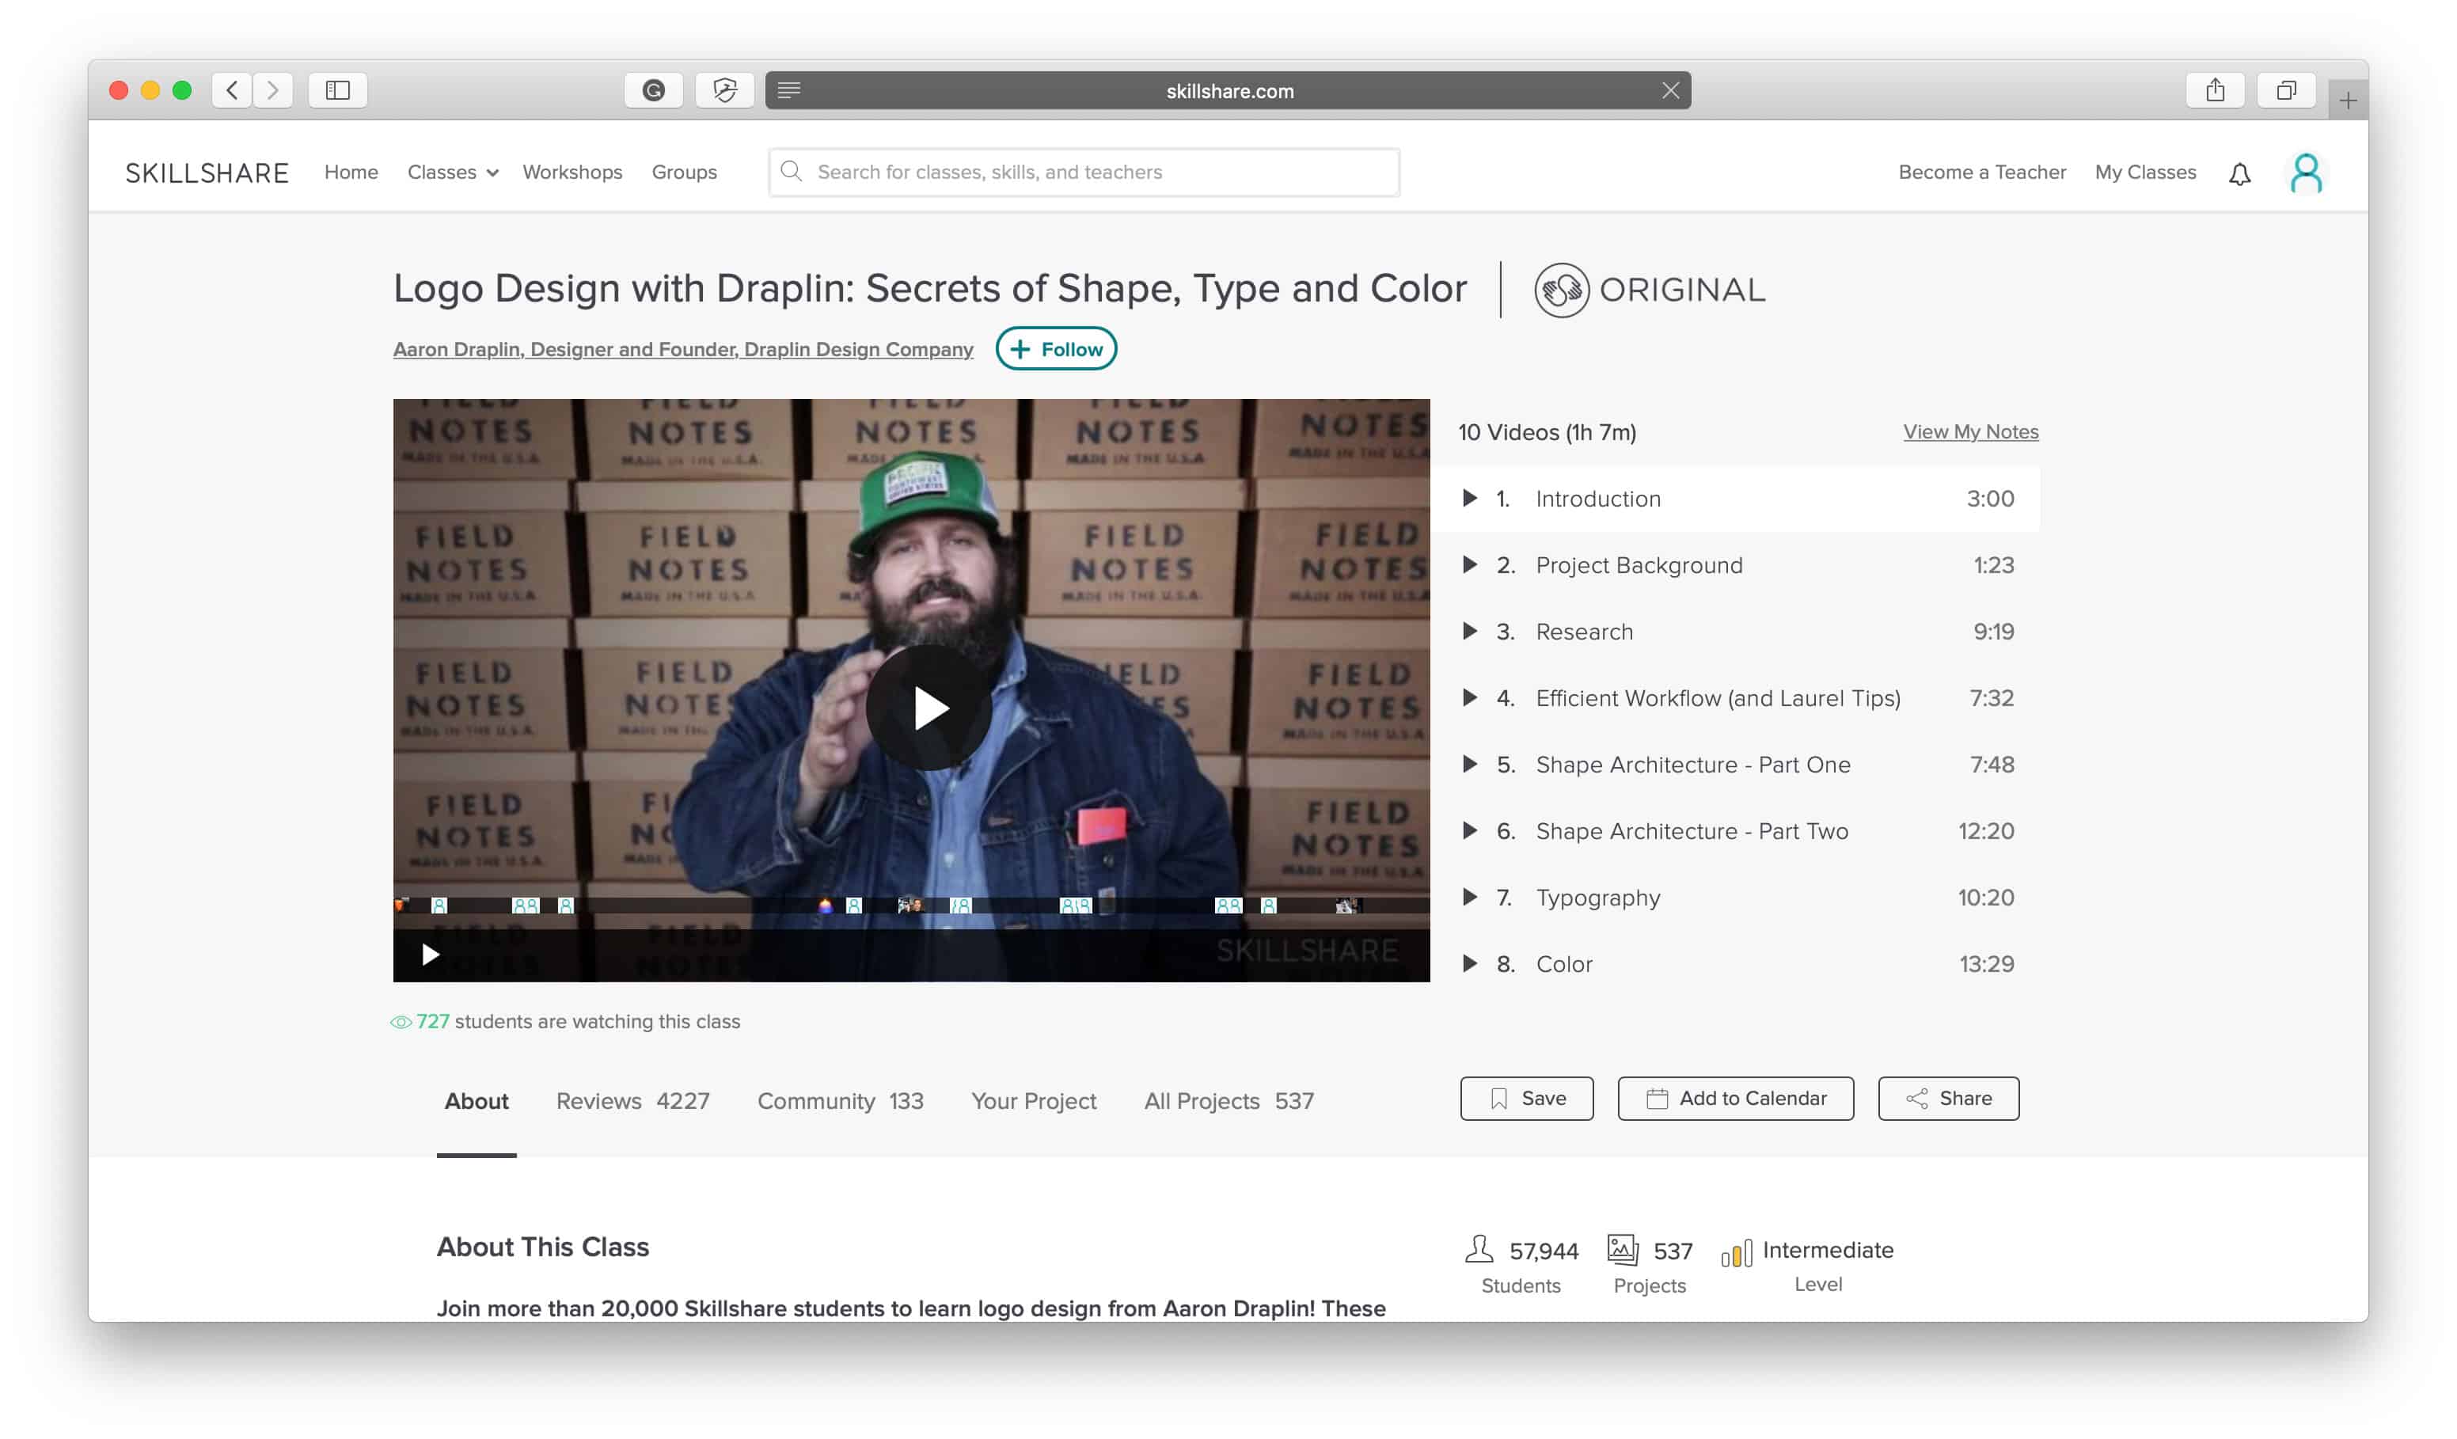2457x1439 pixels.
Task: Go to the Home nav item
Action: tap(351, 173)
